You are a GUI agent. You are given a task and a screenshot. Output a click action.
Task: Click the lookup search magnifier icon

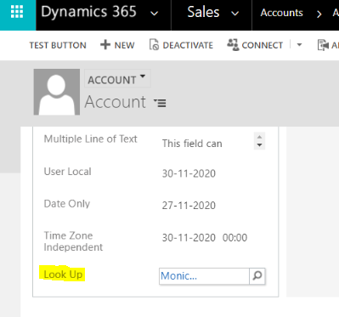(257, 276)
